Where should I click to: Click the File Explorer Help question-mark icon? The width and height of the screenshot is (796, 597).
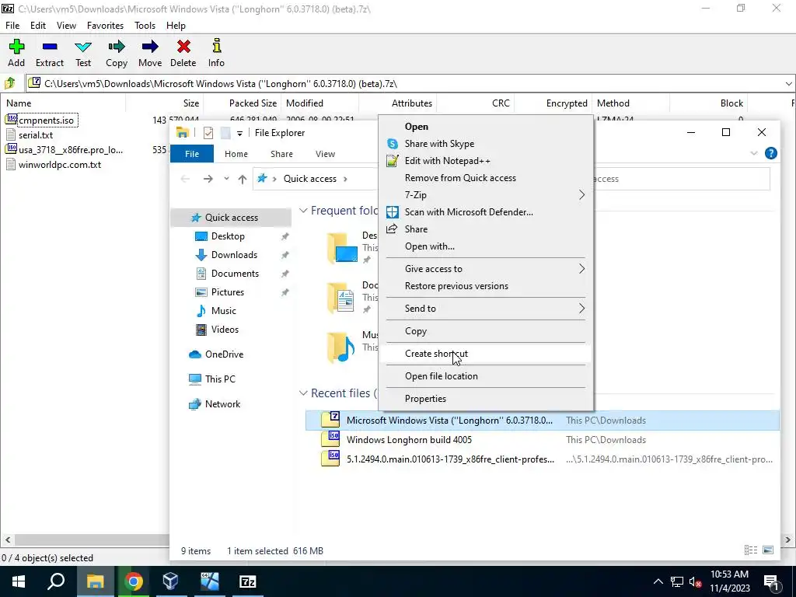pyautogui.click(x=770, y=153)
